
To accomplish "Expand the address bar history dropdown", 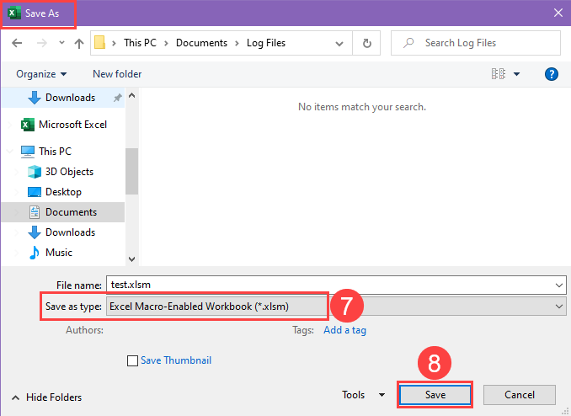I will tap(339, 43).
